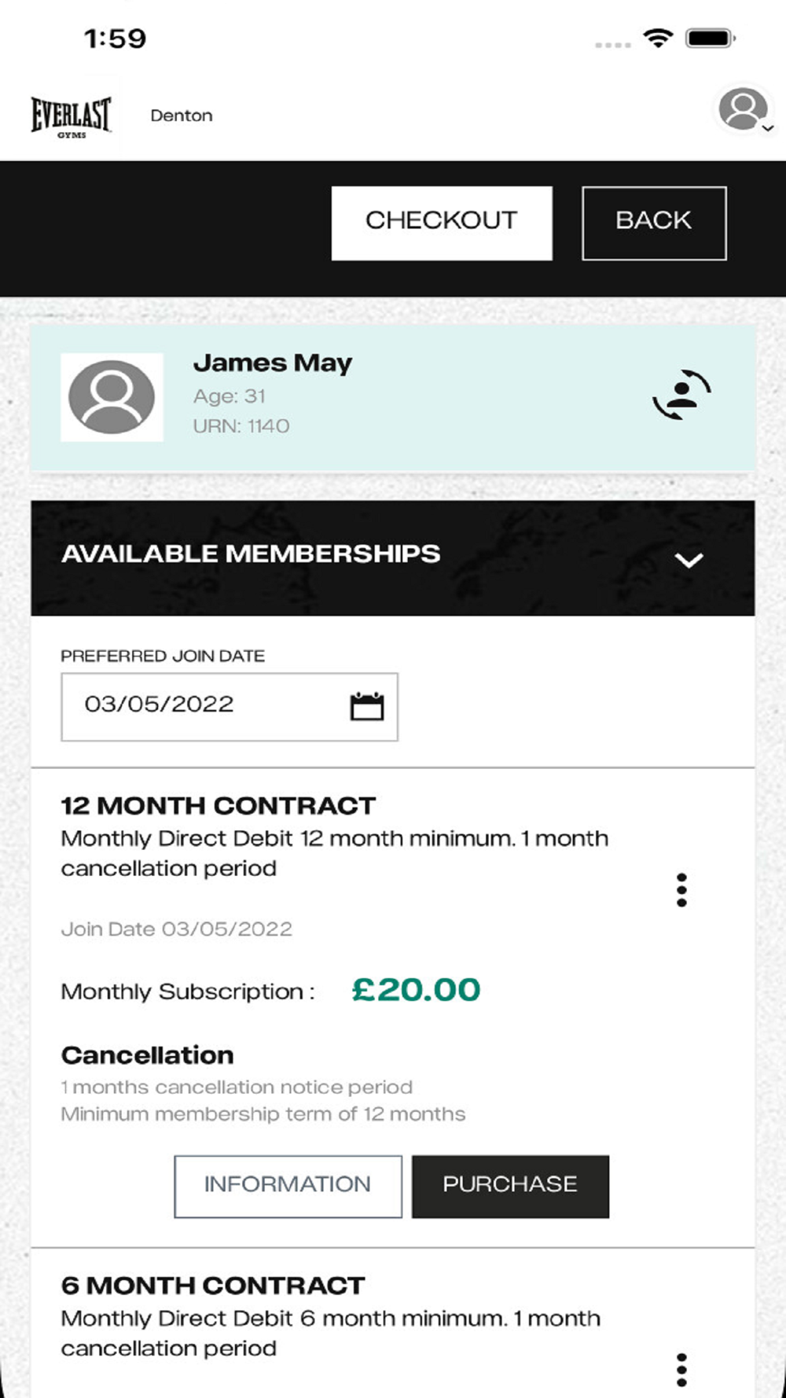Collapse the Available Memberships section
This screenshot has height=1398, width=786.
pyautogui.click(x=689, y=560)
